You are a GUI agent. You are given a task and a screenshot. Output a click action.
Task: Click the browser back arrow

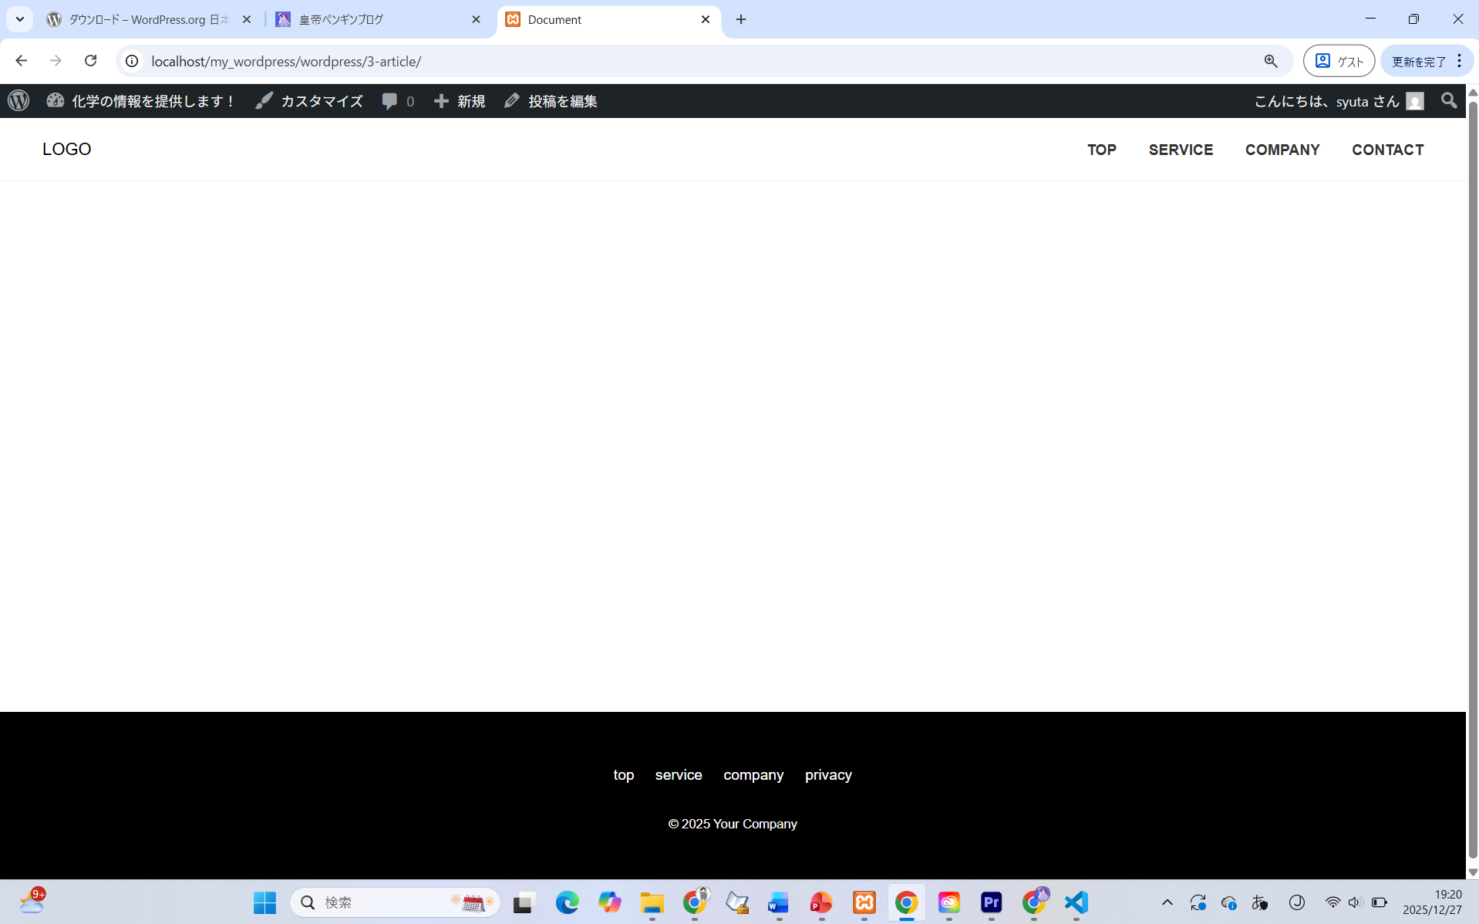[21, 61]
